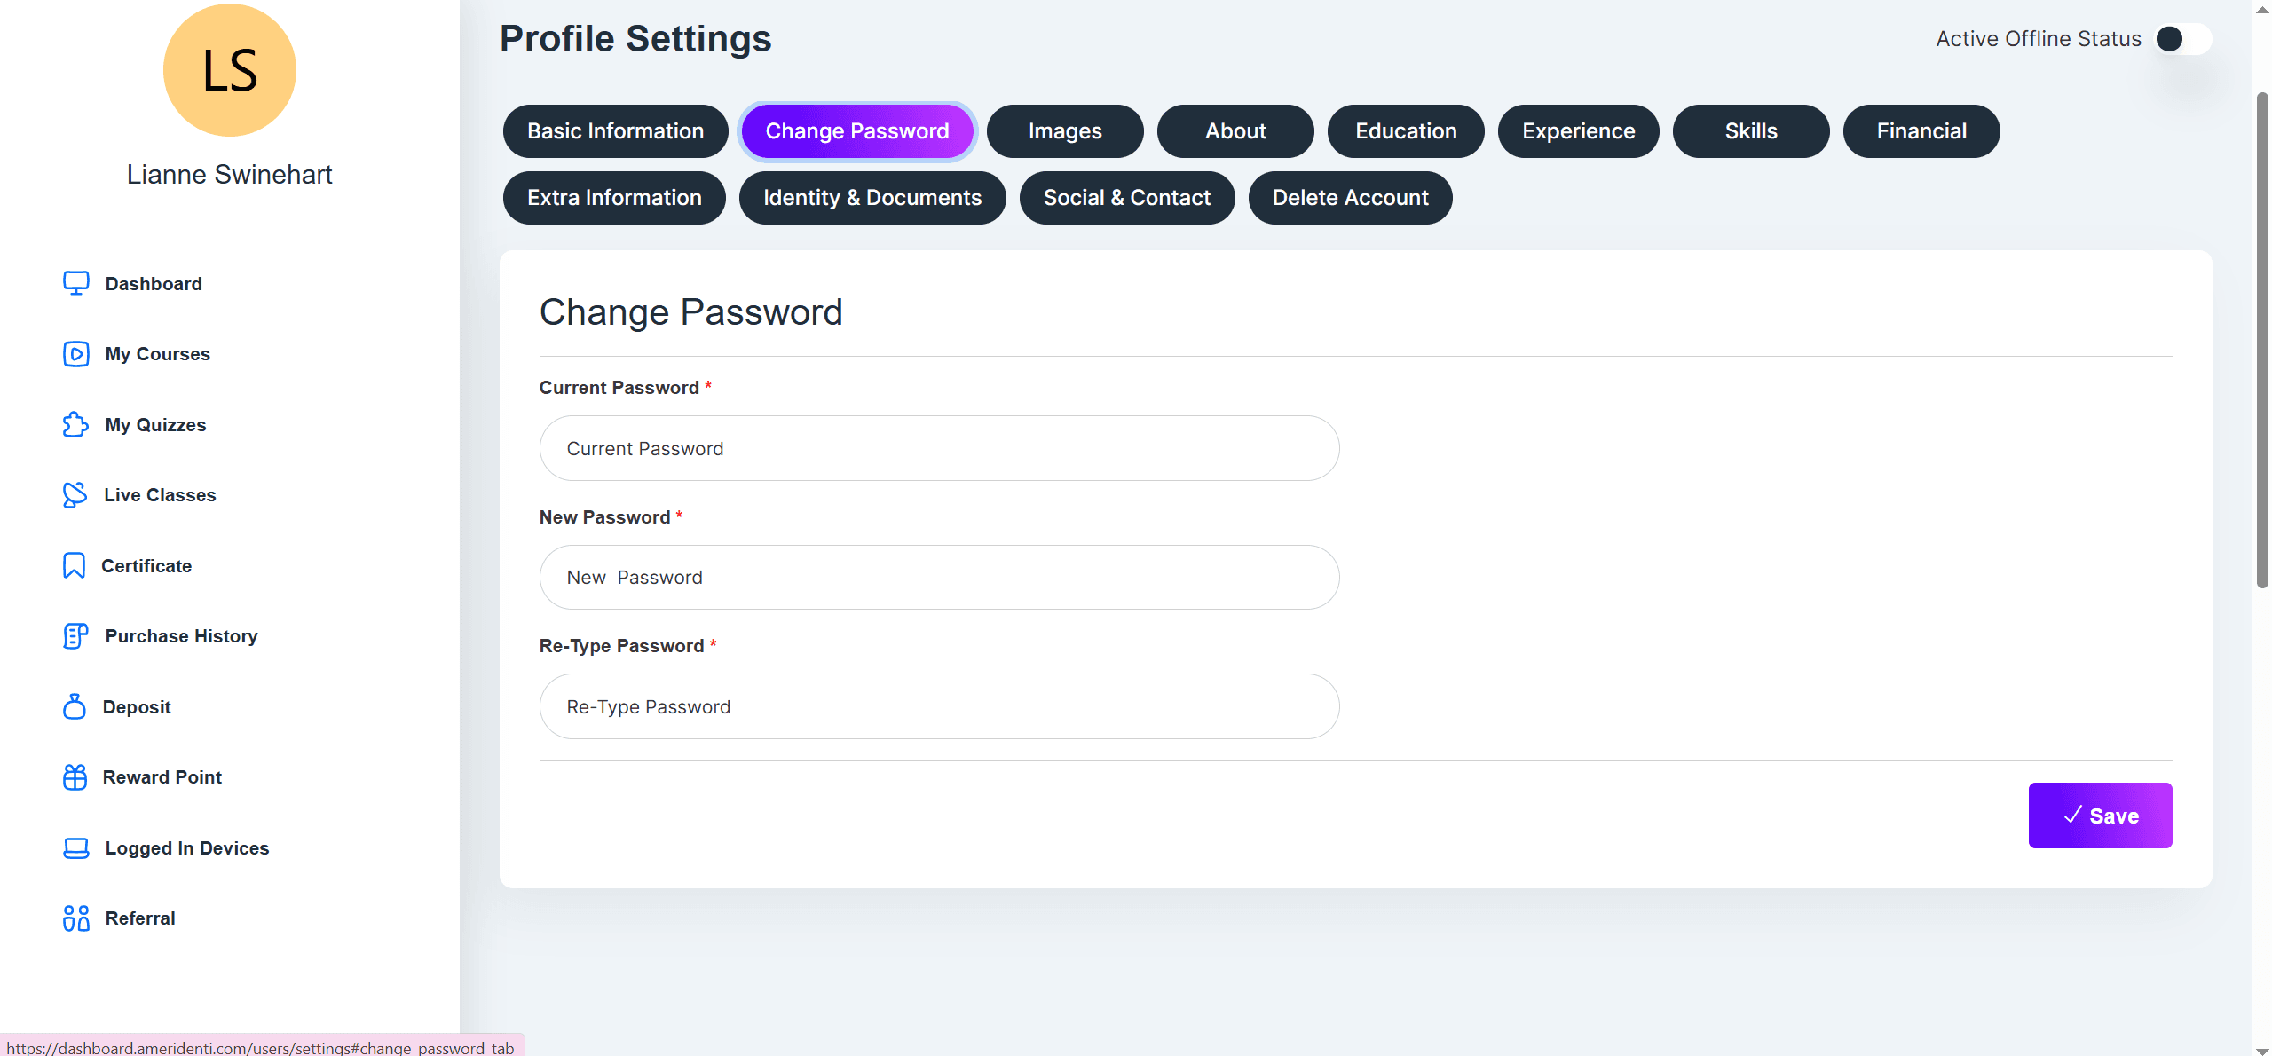Switch to the Skills tab

pyautogui.click(x=1751, y=131)
